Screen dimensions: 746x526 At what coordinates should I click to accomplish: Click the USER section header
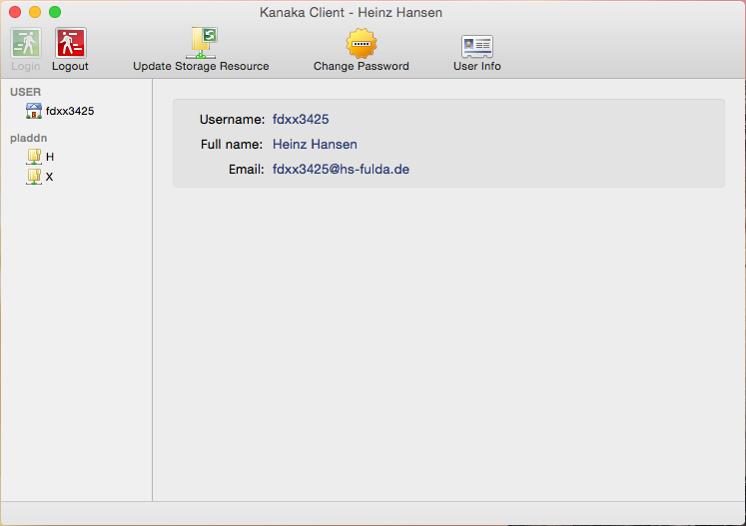(25, 92)
